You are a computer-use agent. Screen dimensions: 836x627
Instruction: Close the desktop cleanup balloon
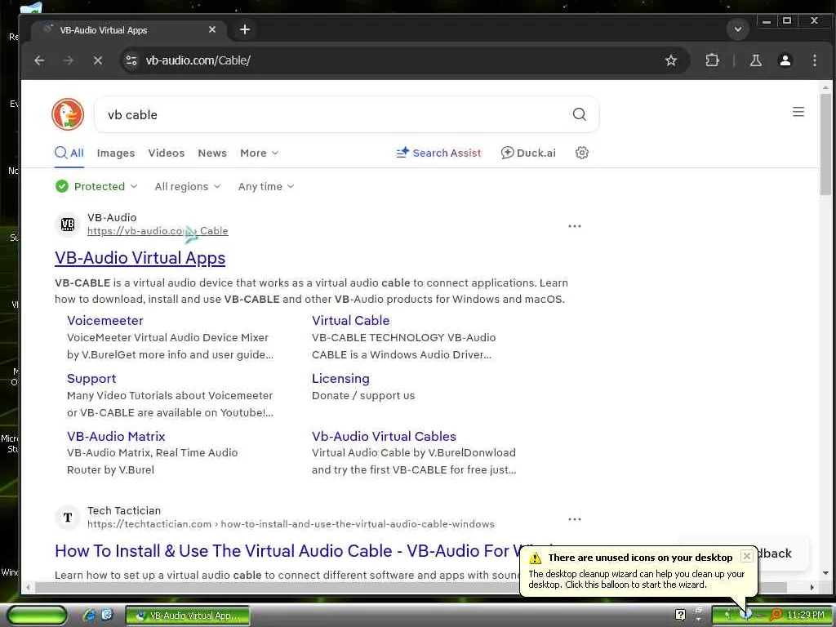(x=747, y=556)
